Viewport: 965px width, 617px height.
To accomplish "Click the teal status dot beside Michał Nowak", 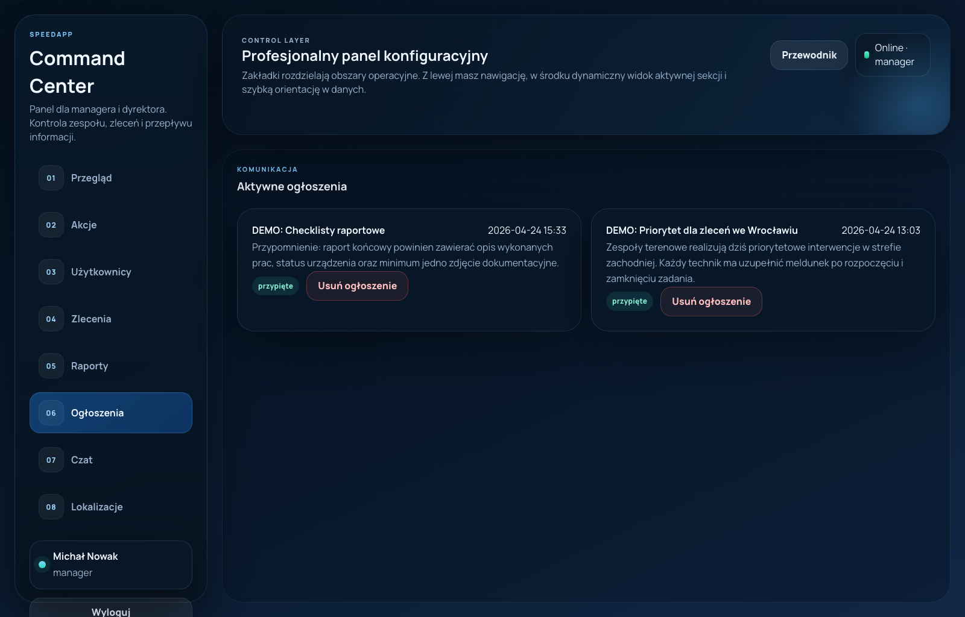I will click(42, 565).
